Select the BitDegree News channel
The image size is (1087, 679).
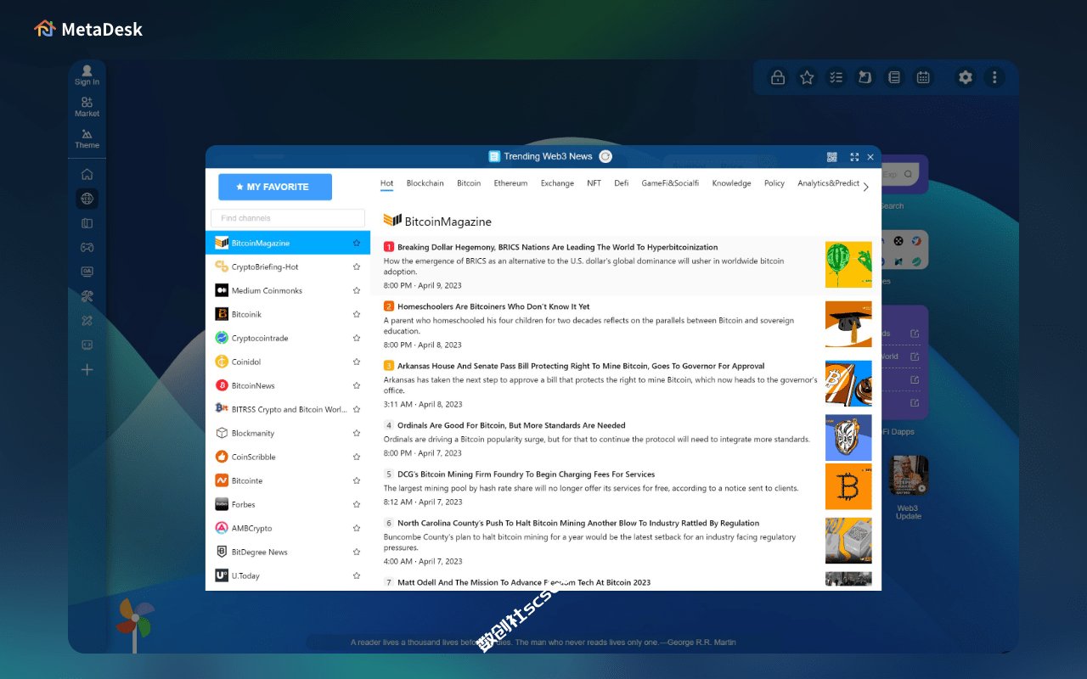(288, 552)
